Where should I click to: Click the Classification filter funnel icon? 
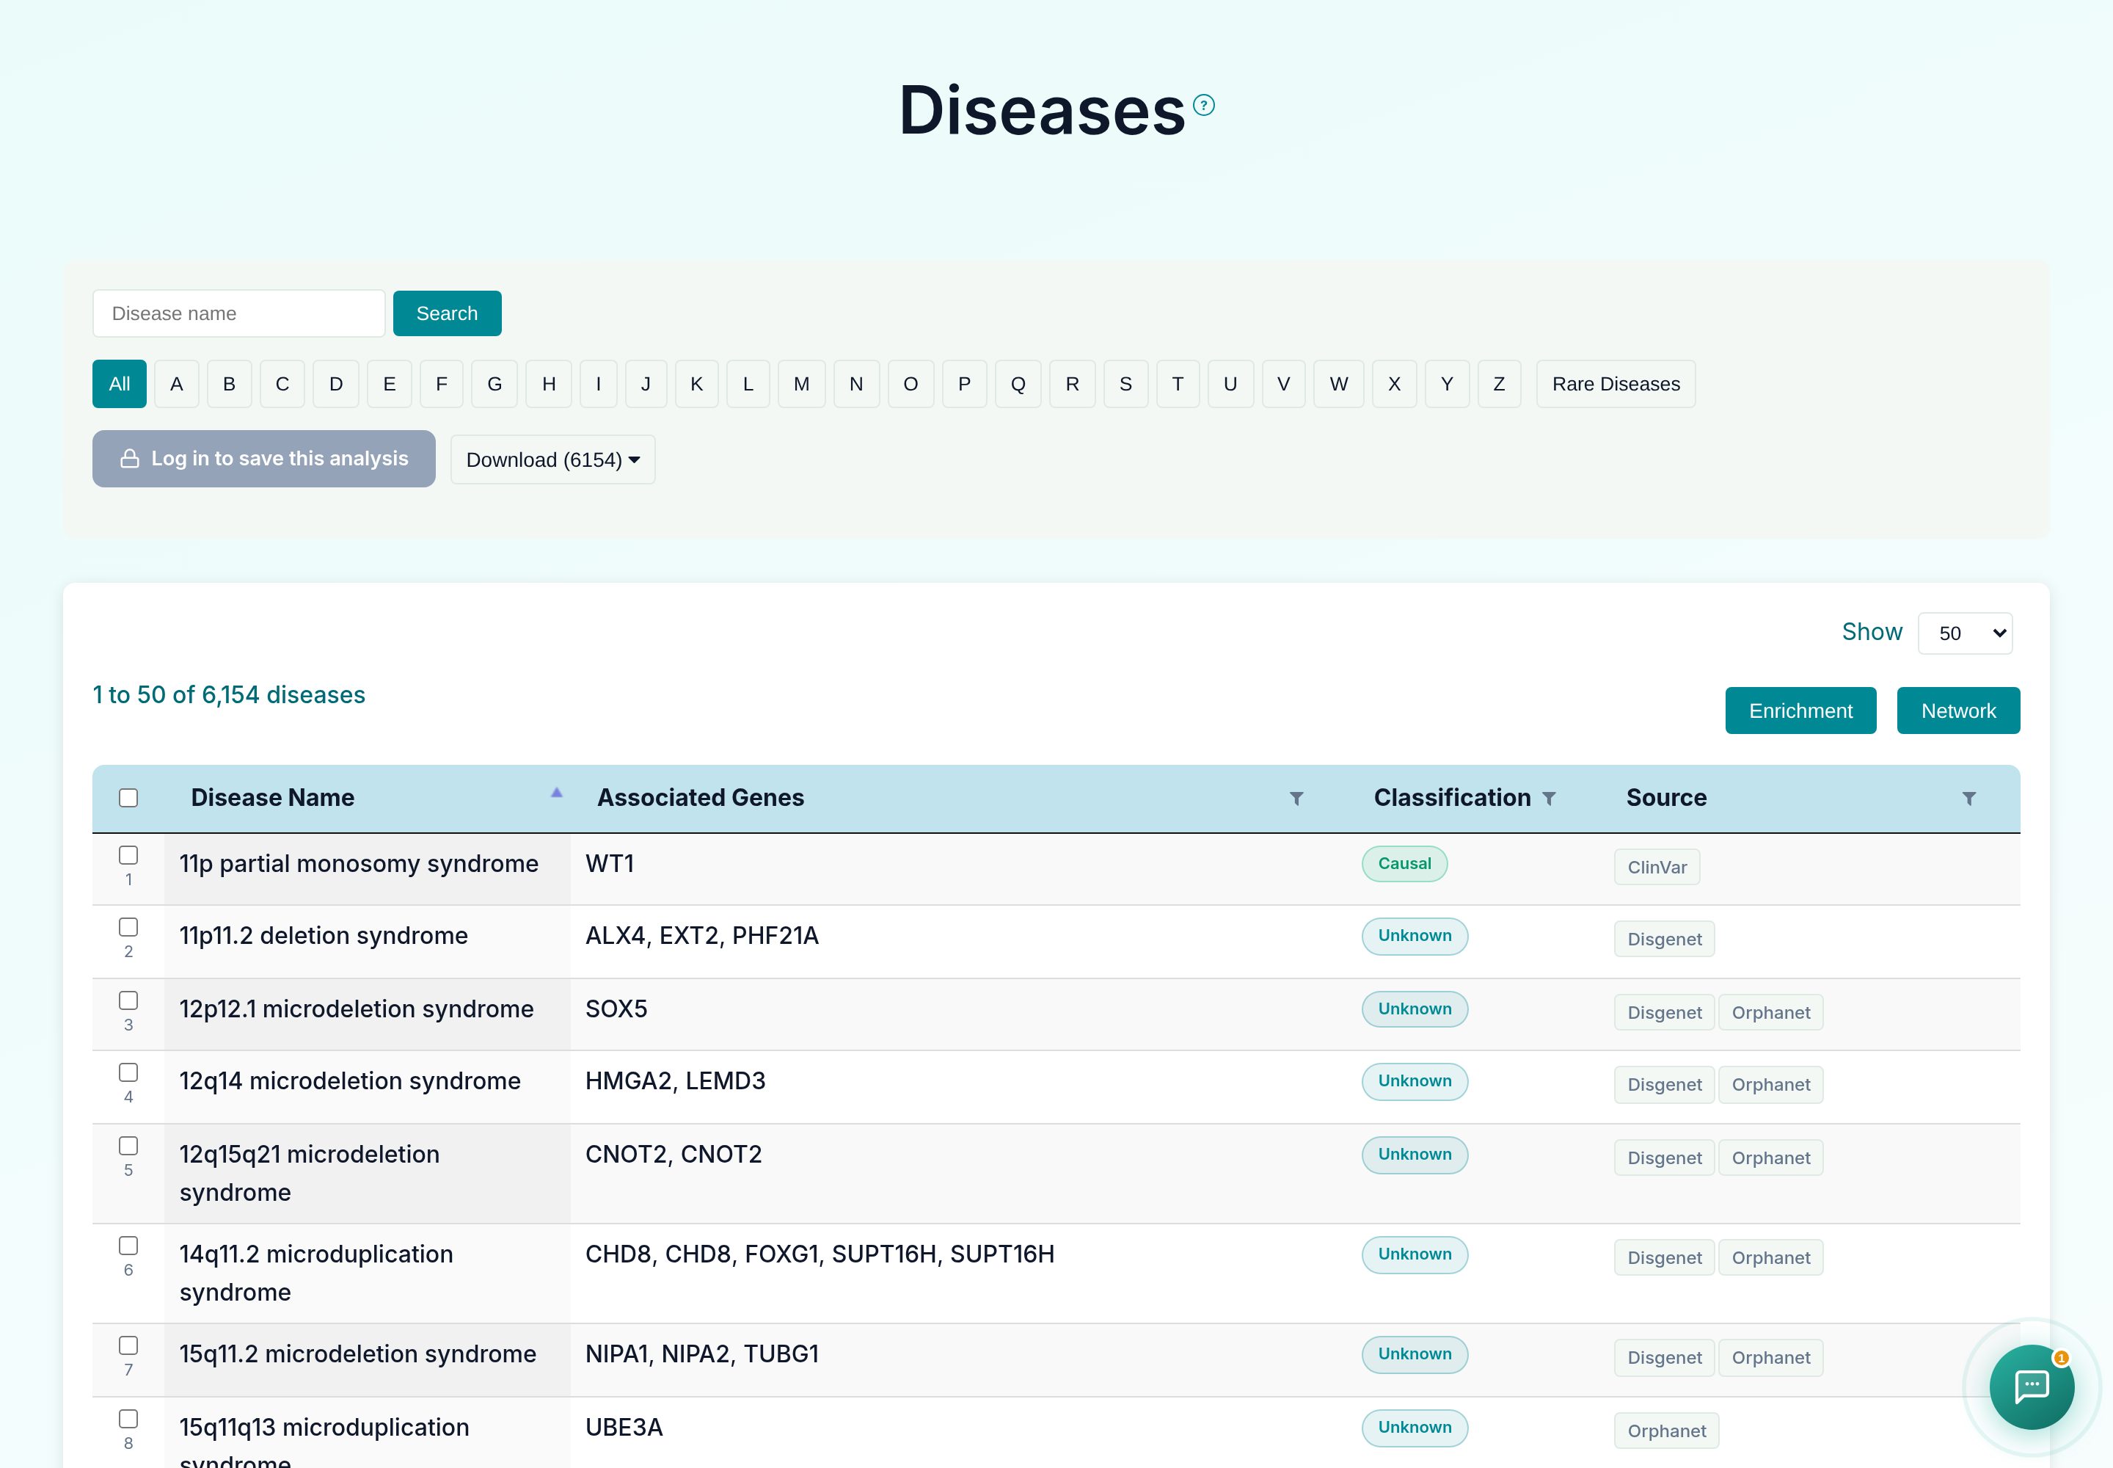click(x=1550, y=799)
